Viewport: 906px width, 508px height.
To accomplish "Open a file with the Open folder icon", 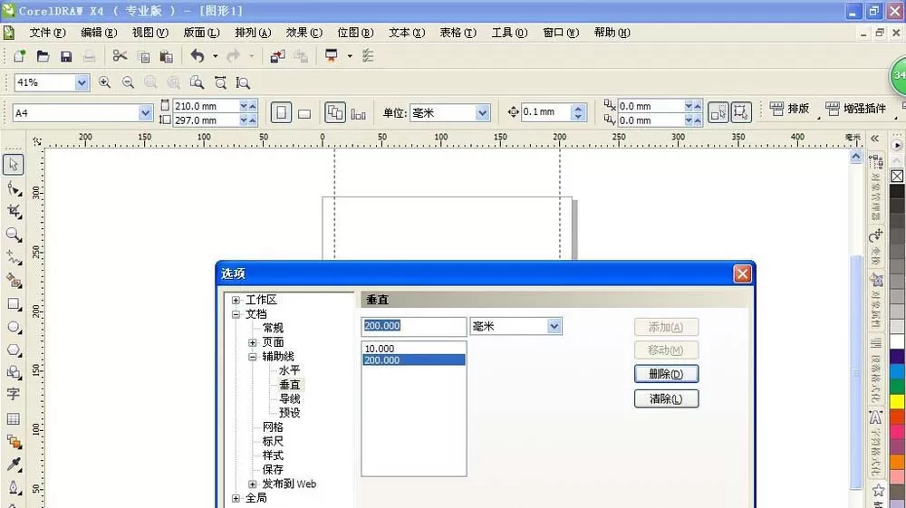I will point(43,56).
